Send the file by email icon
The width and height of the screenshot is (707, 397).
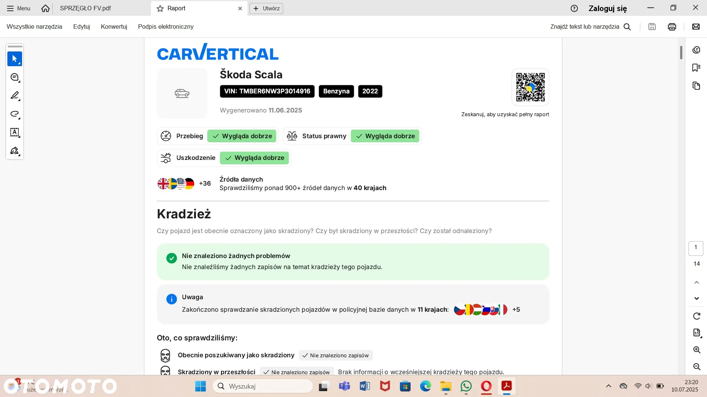[x=696, y=26]
